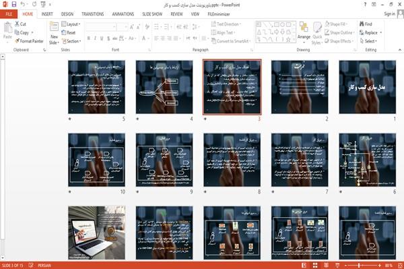Select slide 1 thumbnail

pos(367,87)
